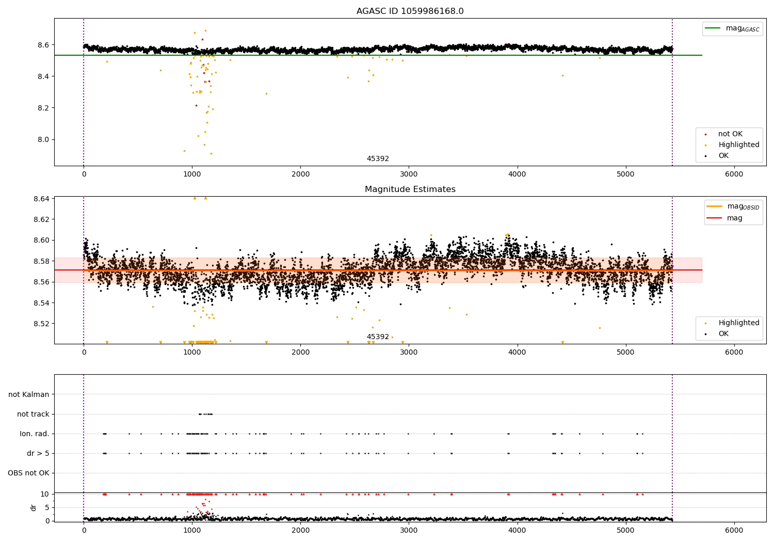The height and width of the screenshot is (542, 774).
Task: Click the 5 tick on the dr axis
Action: pos(47,507)
